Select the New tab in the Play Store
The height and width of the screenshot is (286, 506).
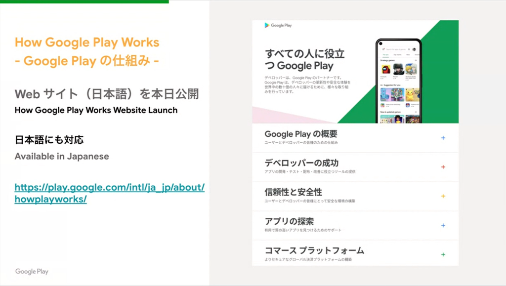coord(408,55)
